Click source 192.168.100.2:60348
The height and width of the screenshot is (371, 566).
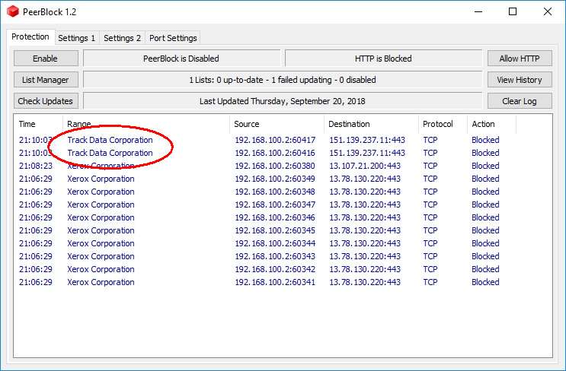pyautogui.click(x=275, y=192)
